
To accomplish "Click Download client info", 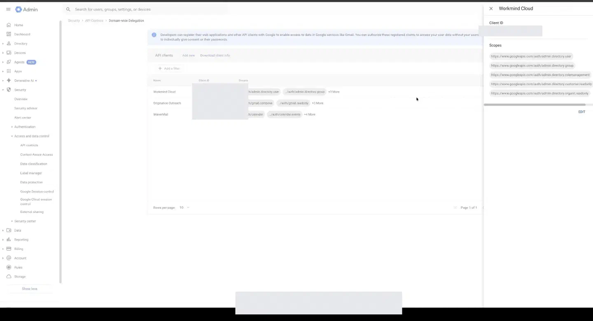I will (215, 55).
